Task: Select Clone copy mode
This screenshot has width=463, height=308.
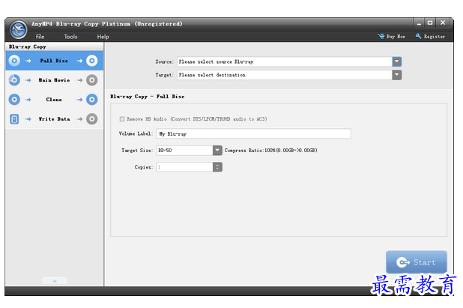Action: (55, 100)
